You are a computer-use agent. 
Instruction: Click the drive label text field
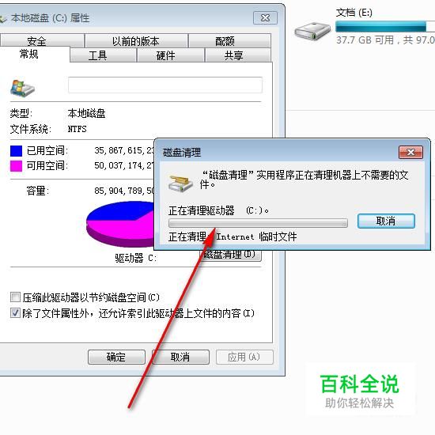coord(165,85)
